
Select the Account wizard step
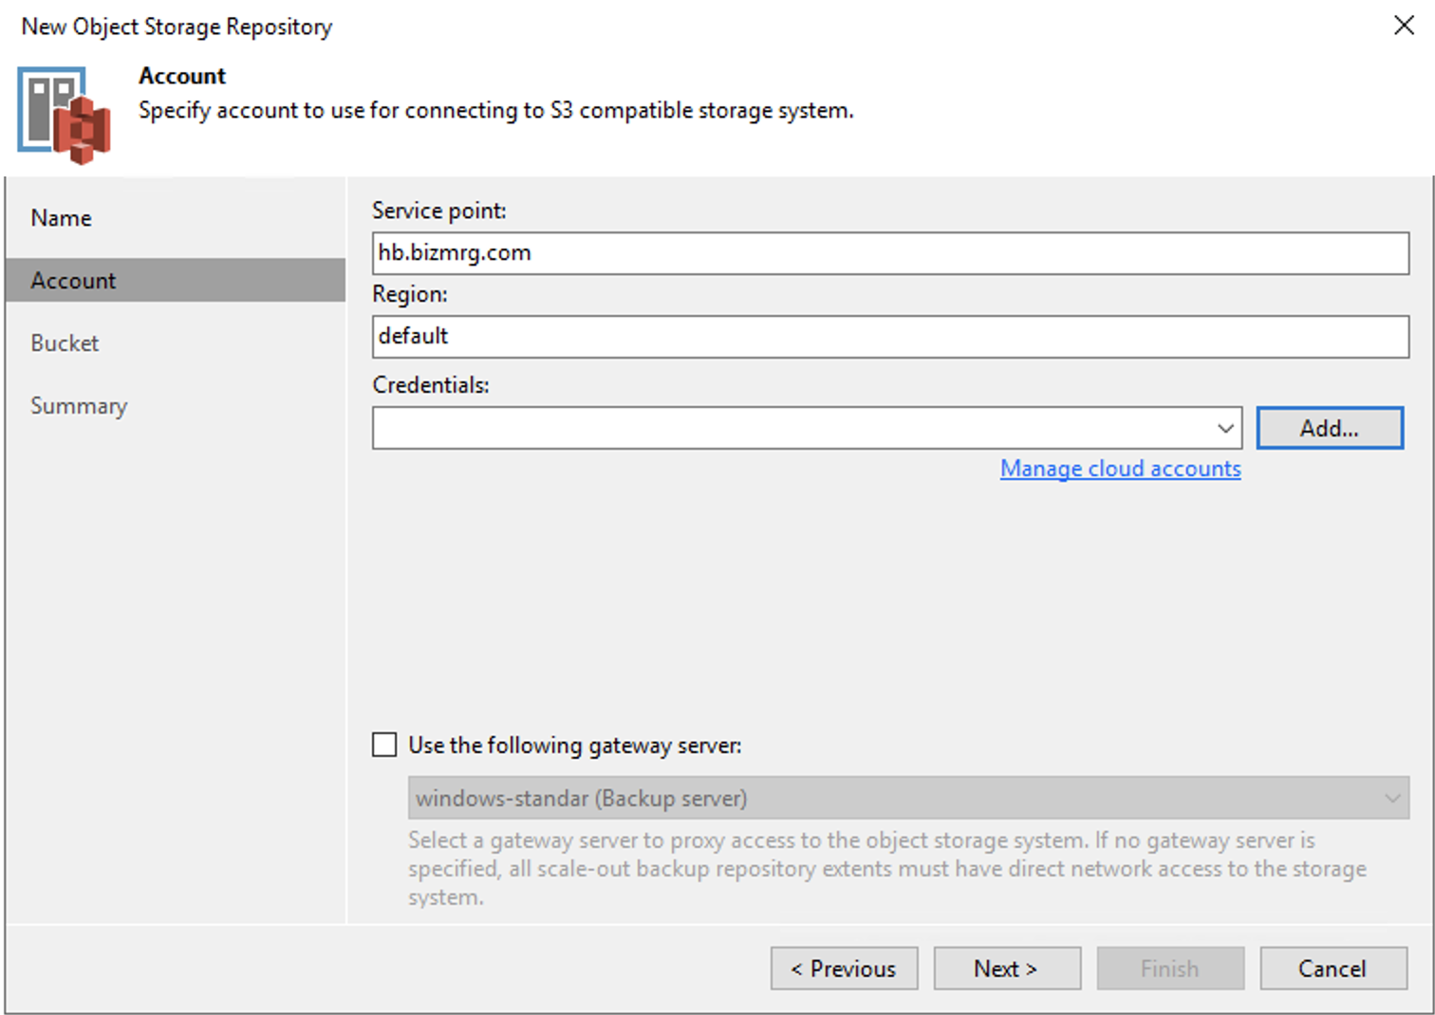click(x=176, y=281)
